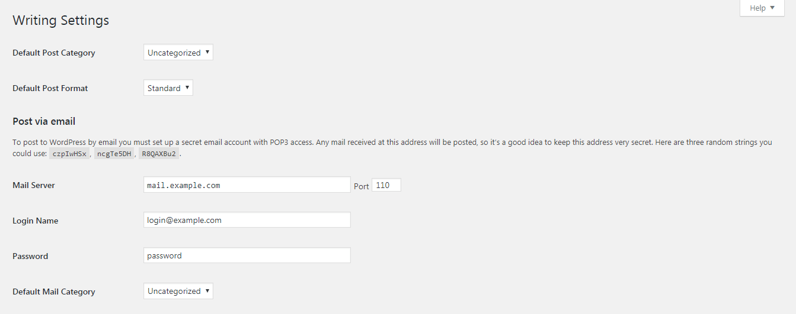Image resolution: width=796 pixels, height=314 pixels.
Task: Click the Login Name label text
Action: pos(36,221)
